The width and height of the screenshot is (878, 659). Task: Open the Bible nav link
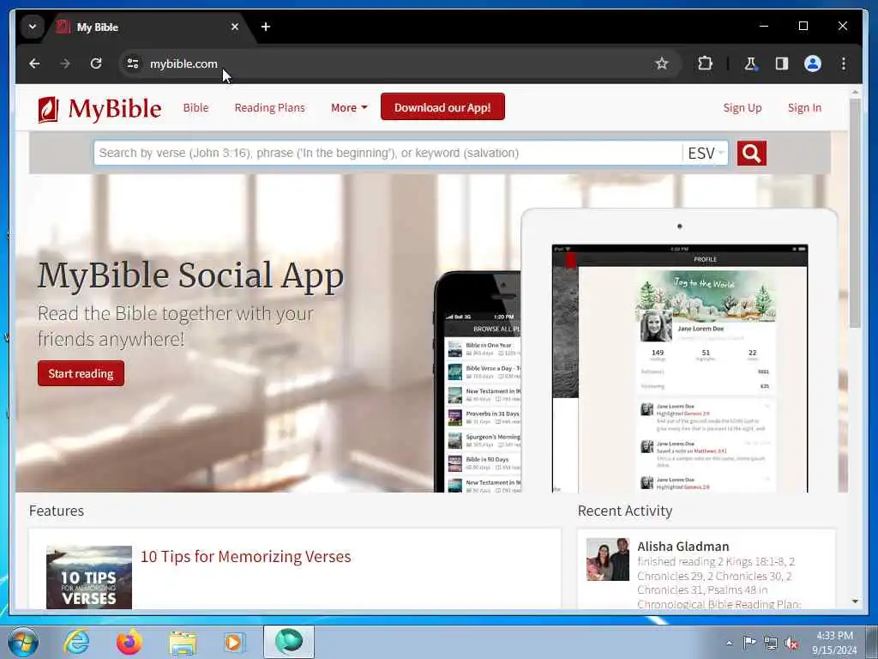point(195,107)
